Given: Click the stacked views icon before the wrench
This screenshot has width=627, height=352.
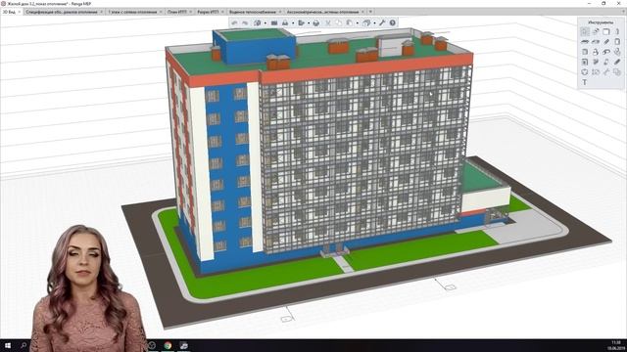Looking at the screenshot, I should (x=366, y=23).
